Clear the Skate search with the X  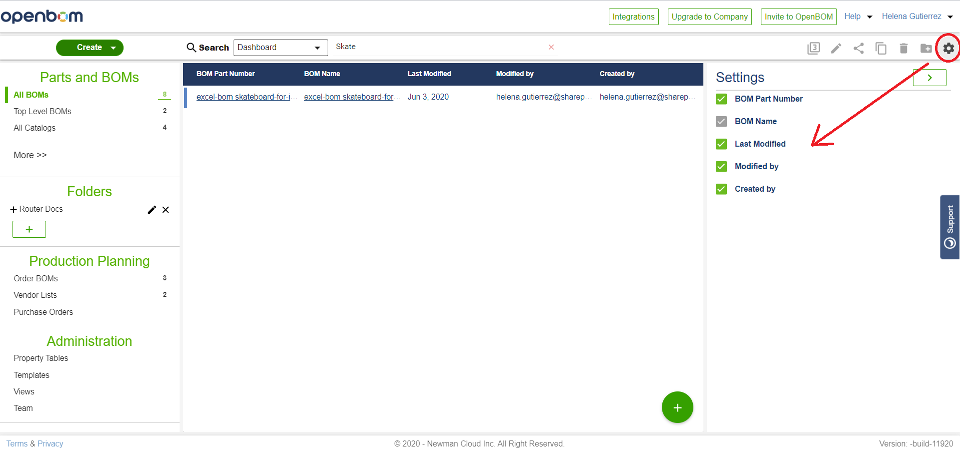[551, 47]
